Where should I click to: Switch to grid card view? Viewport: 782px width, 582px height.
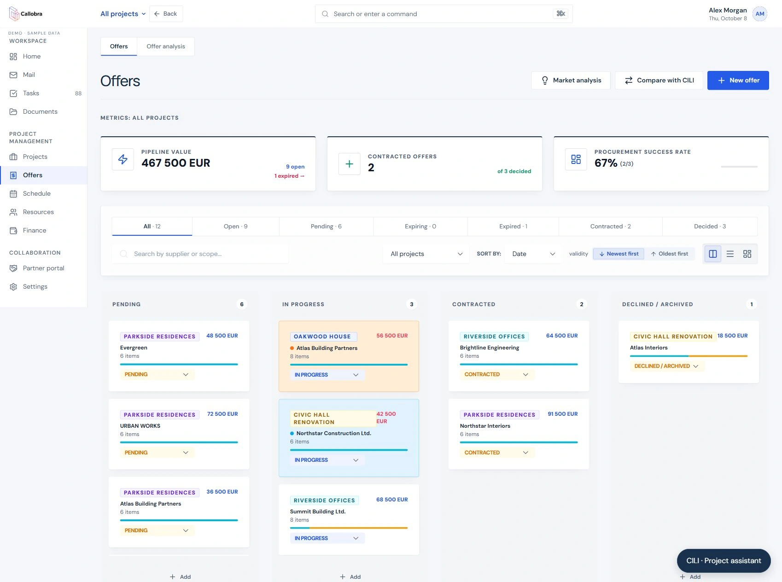click(747, 254)
